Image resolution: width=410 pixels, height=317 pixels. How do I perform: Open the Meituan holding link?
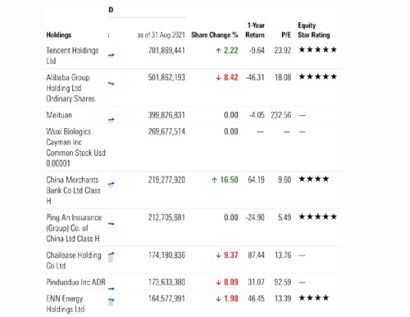click(59, 115)
